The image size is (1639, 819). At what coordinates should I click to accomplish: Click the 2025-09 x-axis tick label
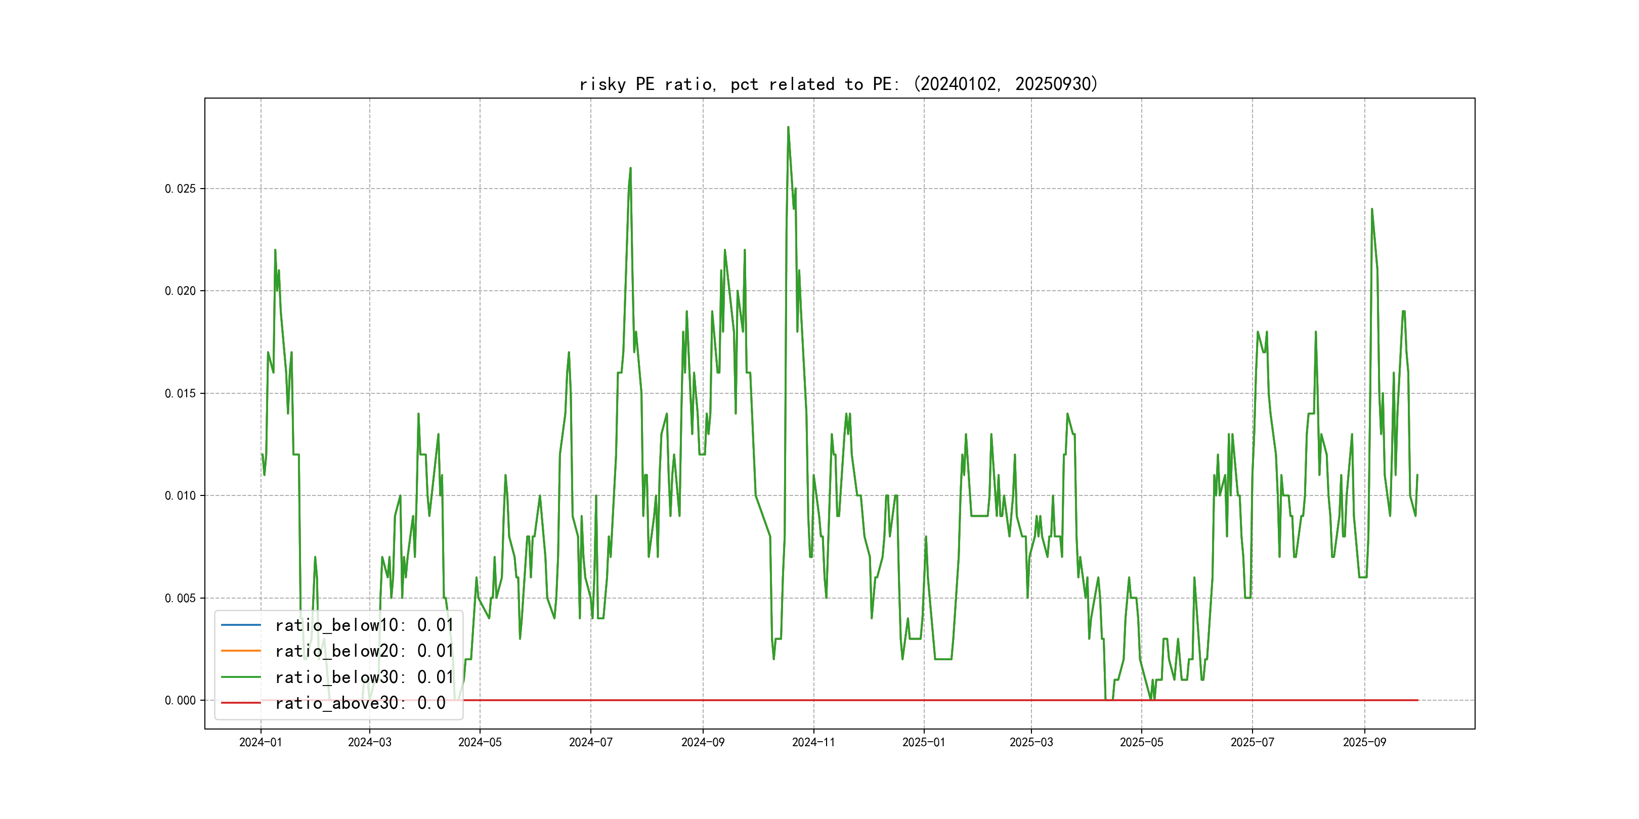1364,742
